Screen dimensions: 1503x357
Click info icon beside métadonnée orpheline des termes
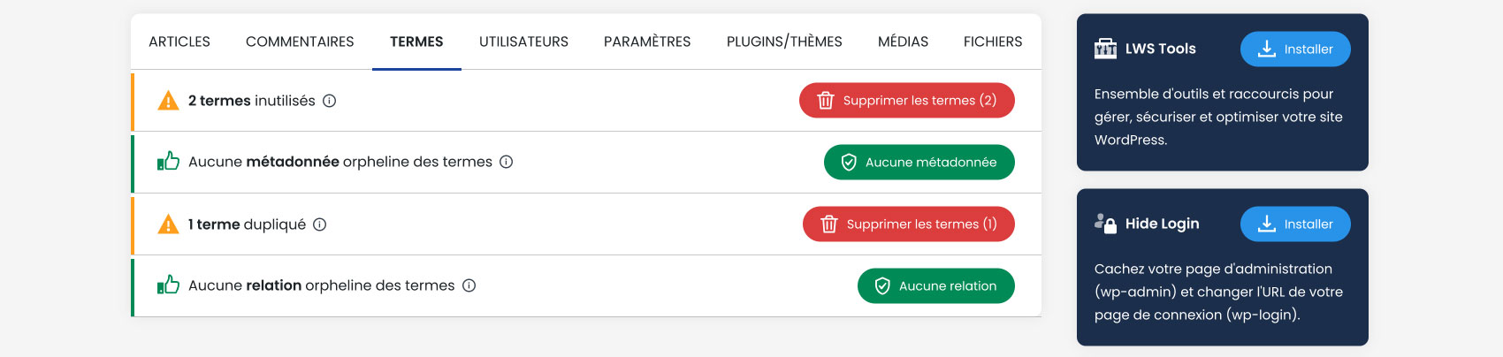coord(507,162)
